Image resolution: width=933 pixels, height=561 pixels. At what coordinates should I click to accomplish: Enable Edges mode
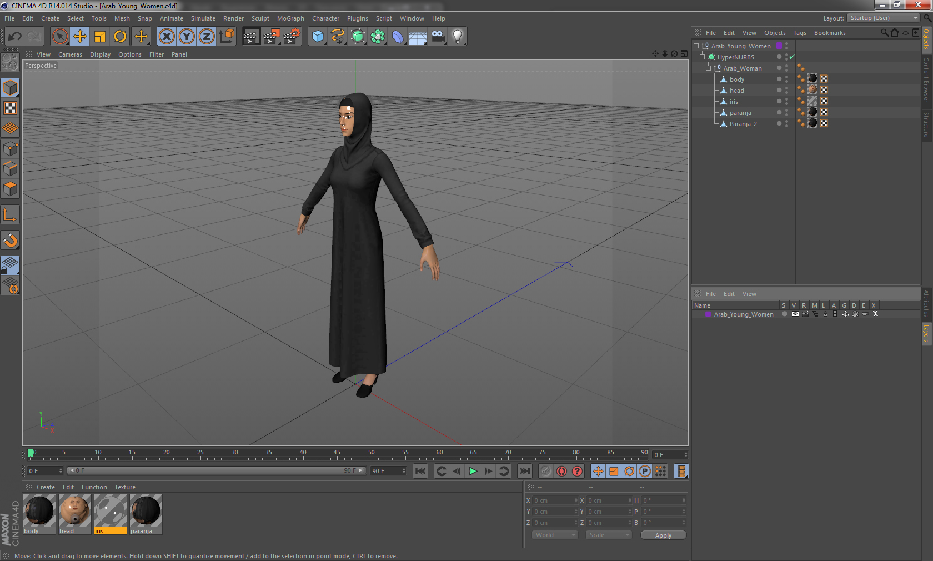(10, 168)
